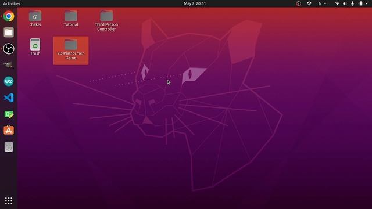372x209 pixels.
Task: Open the disk drive icon in the dock
Action: pos(9,147)
